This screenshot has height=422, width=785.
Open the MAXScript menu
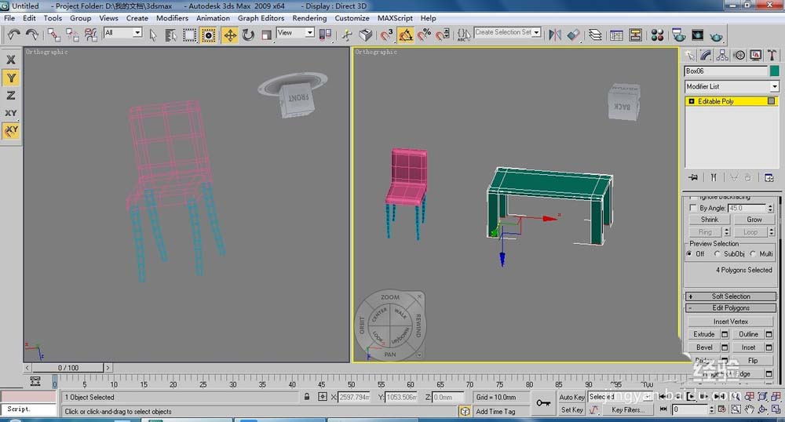click(395, 18)
